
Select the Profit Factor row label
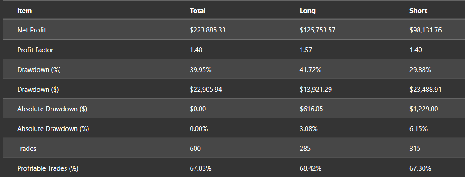[x=35, y=50]
